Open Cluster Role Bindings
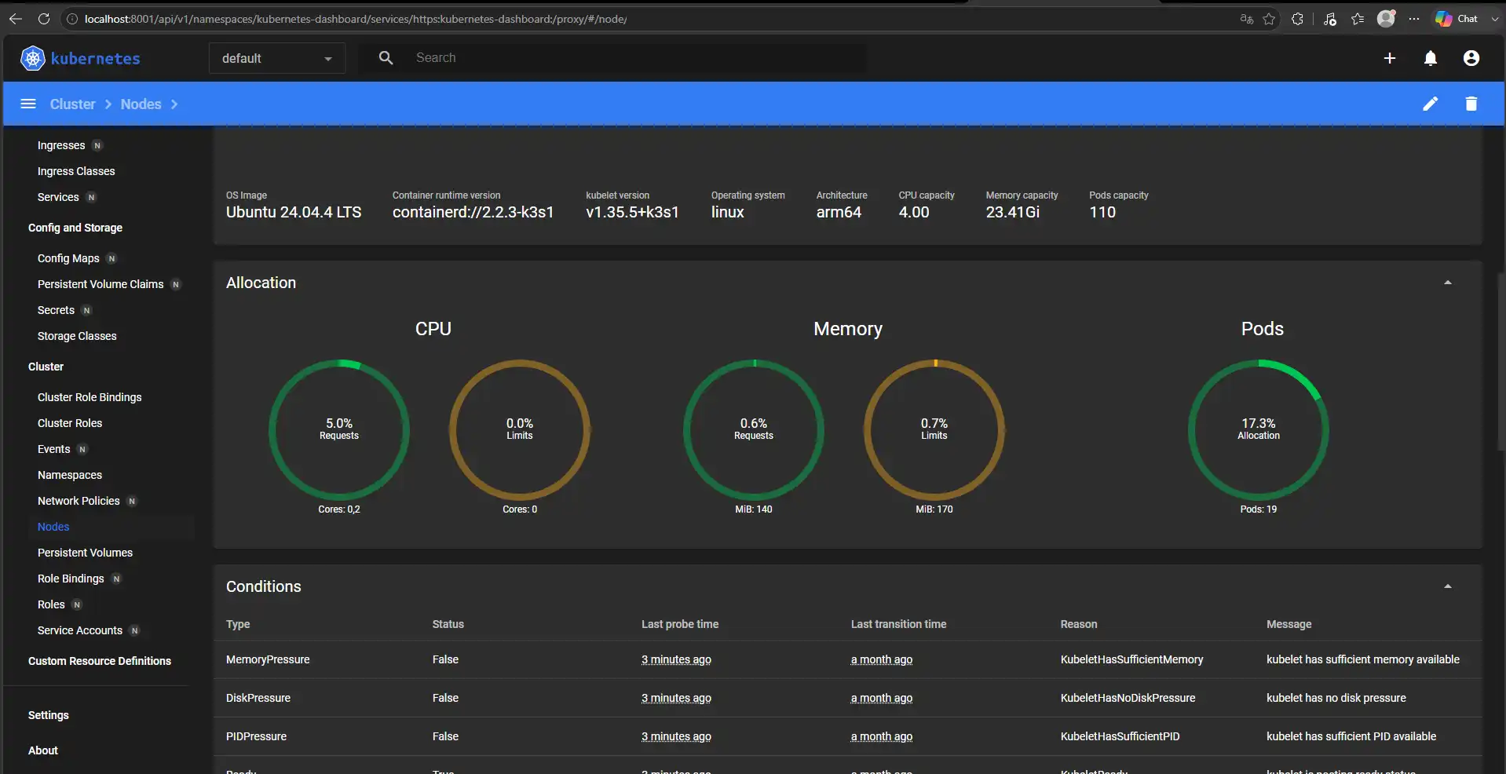The image size is (1506, 774). click(x=90, y=397)
